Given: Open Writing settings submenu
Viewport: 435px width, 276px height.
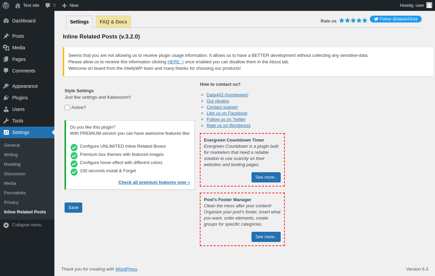Looking at the screenshot, I should (x=11, y=155).
